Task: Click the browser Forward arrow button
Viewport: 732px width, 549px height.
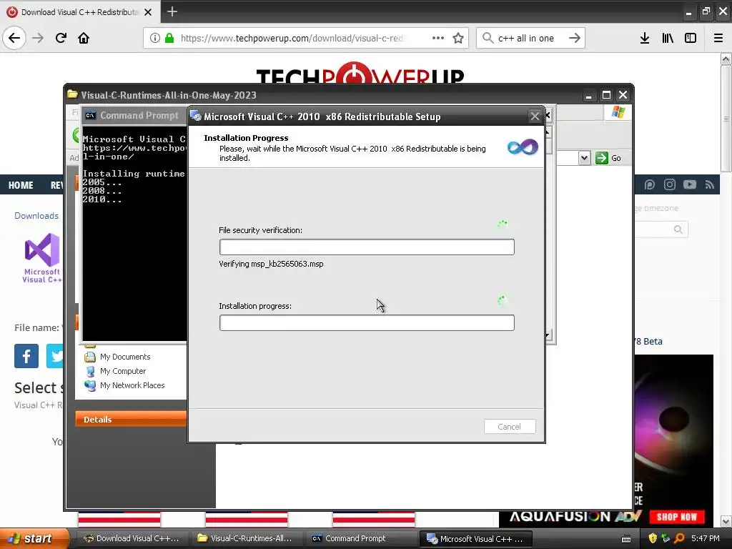Action: [38, 38]
